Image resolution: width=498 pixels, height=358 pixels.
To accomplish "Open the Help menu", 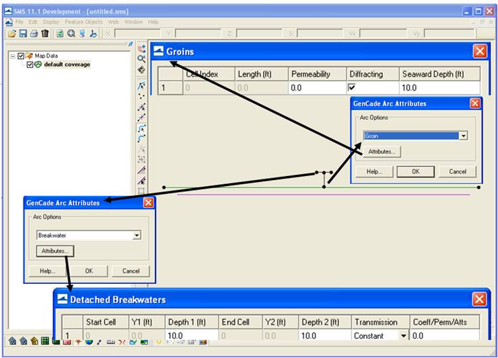I will point(153,22).
